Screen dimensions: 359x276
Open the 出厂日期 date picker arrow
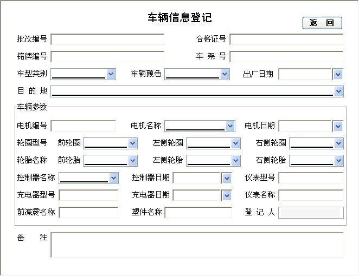point(338,74)
